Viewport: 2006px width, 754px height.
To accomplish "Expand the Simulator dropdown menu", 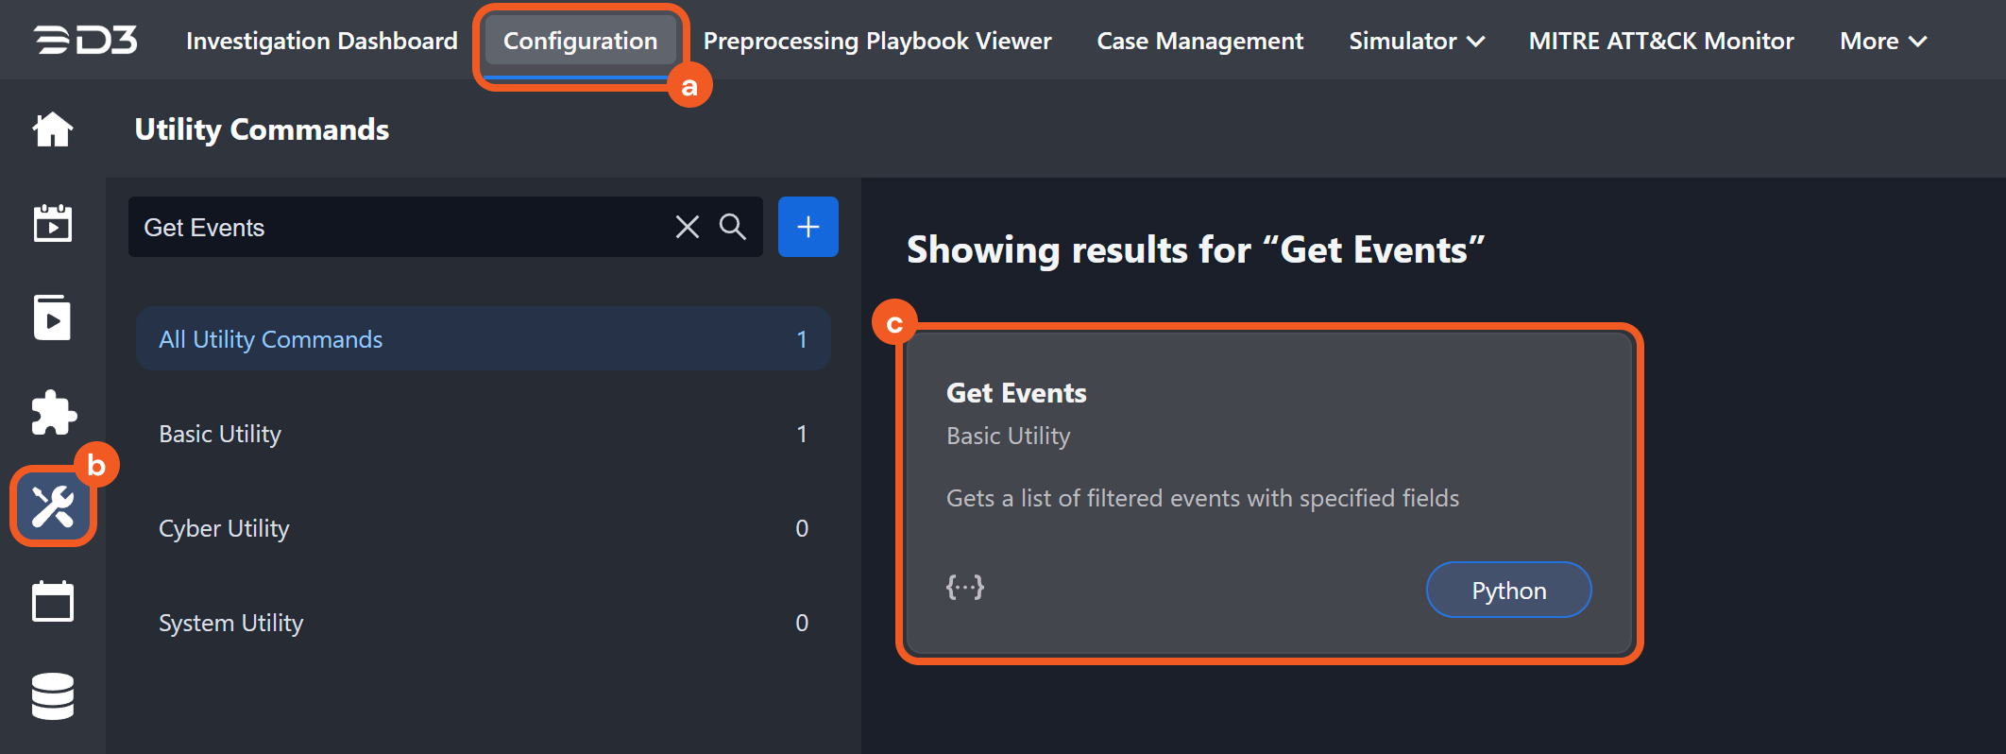I will (1416, 41).
